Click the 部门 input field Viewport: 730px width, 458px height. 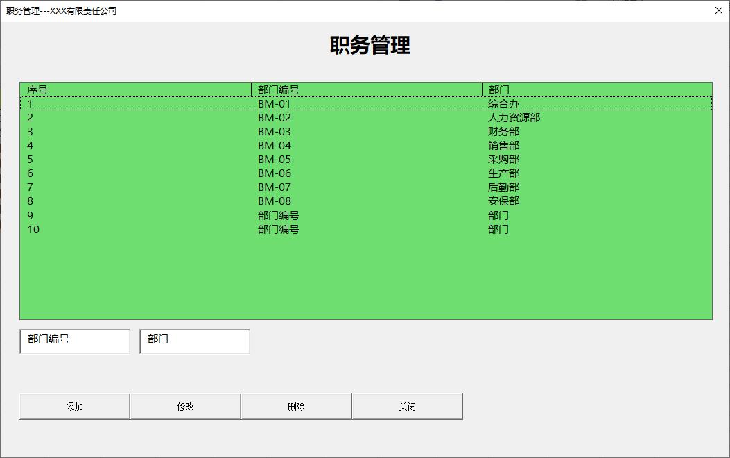click(194, 341)
